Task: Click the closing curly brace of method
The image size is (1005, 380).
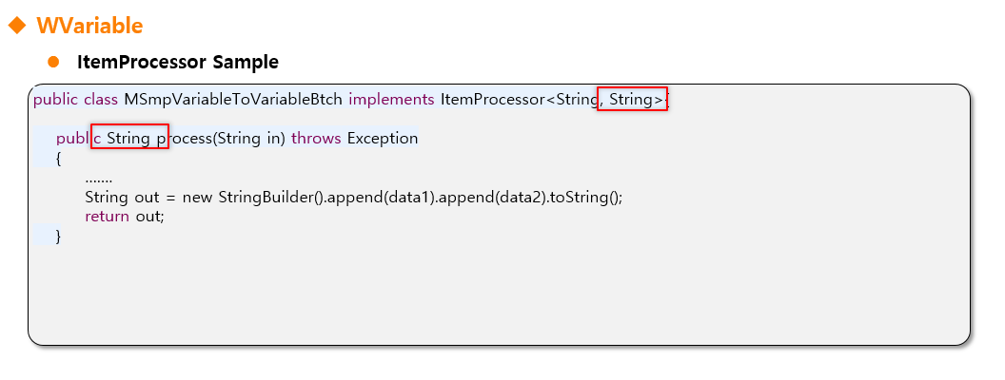Action: pyautogui.click(x=58, y=237)
